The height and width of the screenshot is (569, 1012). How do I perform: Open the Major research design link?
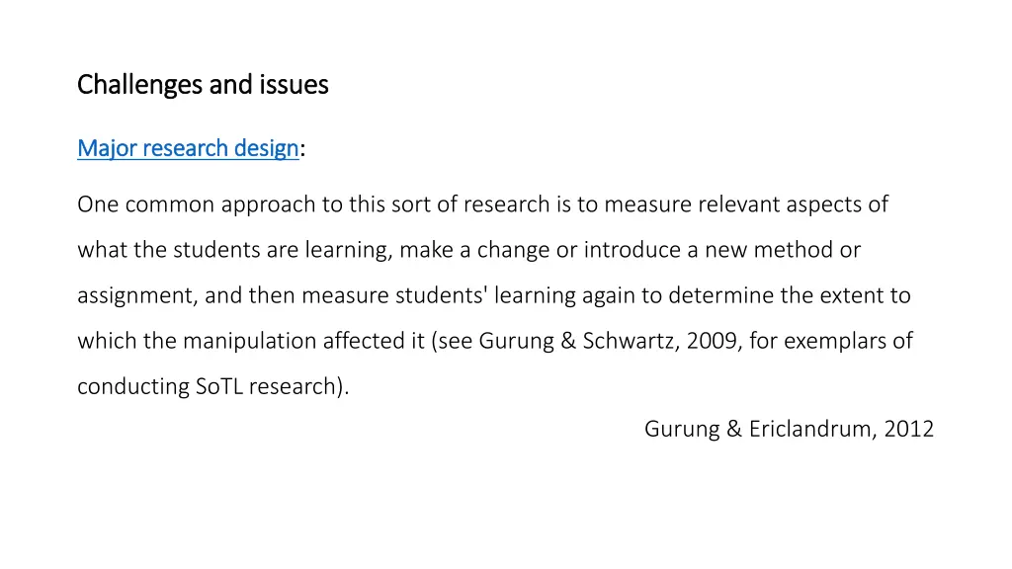(x=188, y=148)
